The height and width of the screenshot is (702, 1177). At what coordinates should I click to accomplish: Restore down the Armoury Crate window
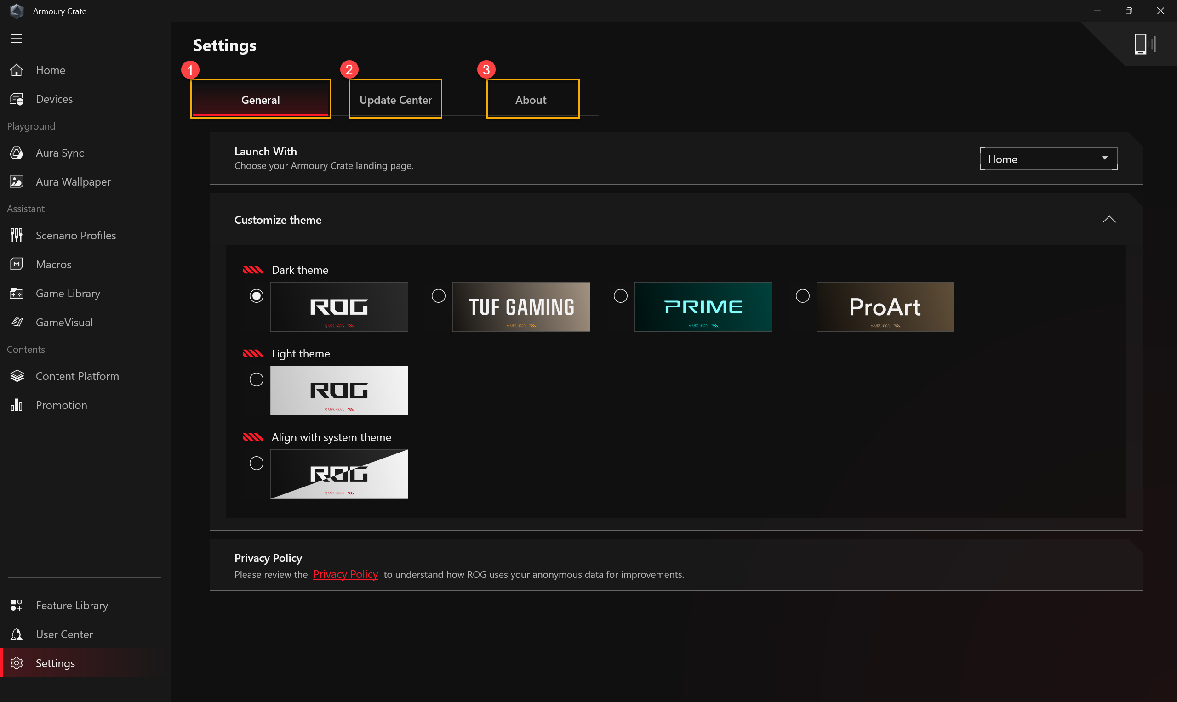pyautogui.click(x=1128, y=11)
